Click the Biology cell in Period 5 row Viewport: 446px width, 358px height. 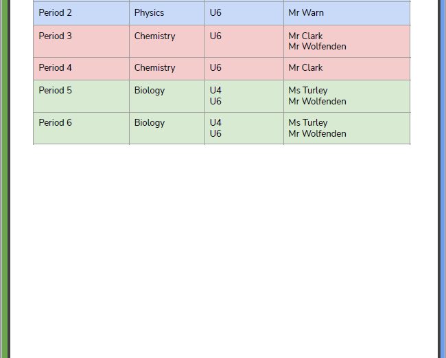150,91
